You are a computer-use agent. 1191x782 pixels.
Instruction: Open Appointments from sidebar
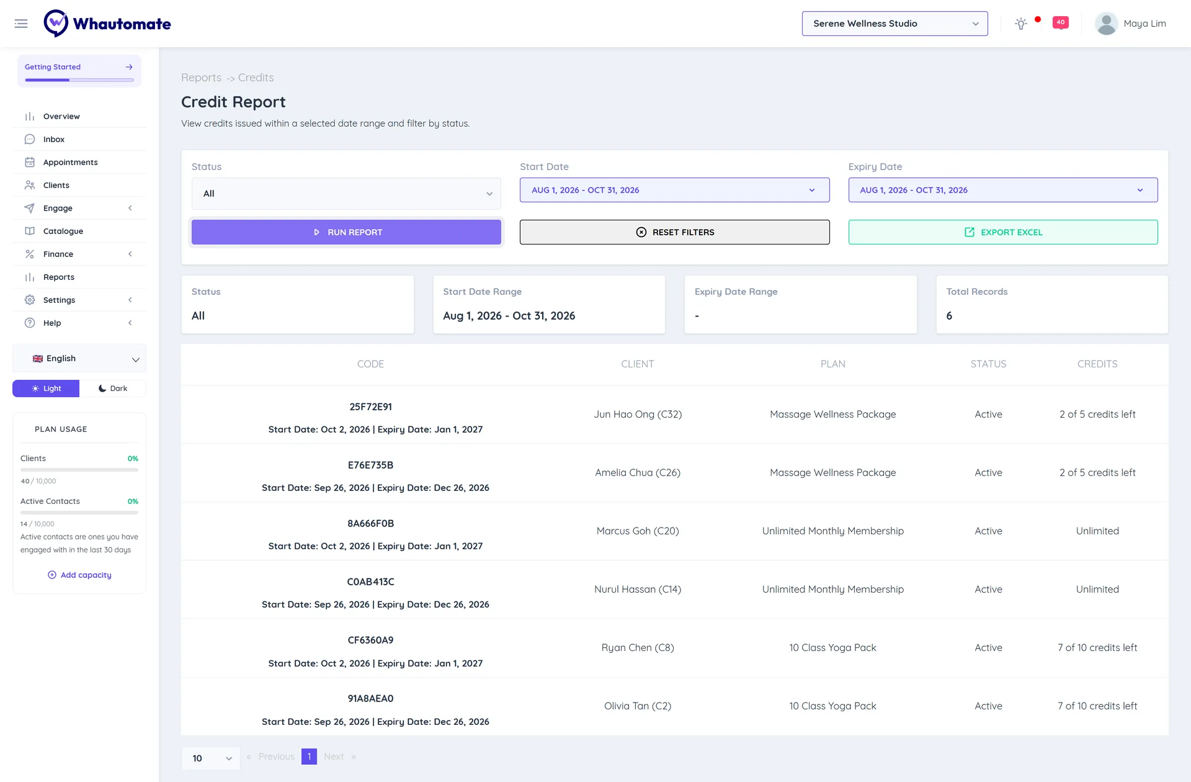(71, 163)
